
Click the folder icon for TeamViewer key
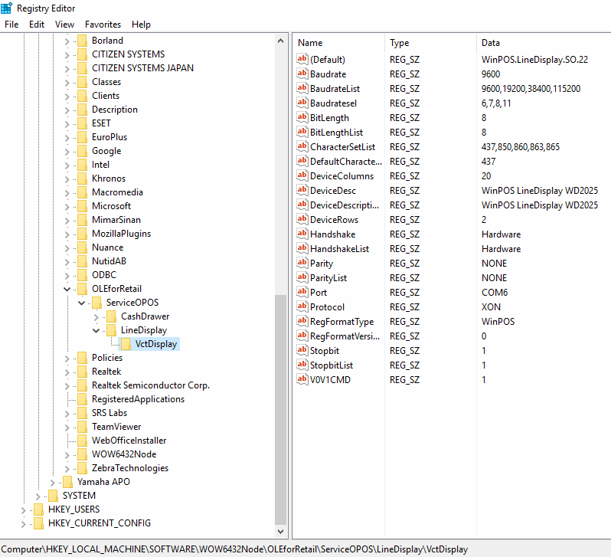82,427
